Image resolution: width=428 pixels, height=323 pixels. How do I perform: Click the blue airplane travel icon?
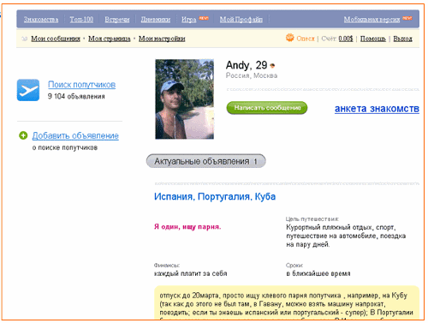point(28,90)
